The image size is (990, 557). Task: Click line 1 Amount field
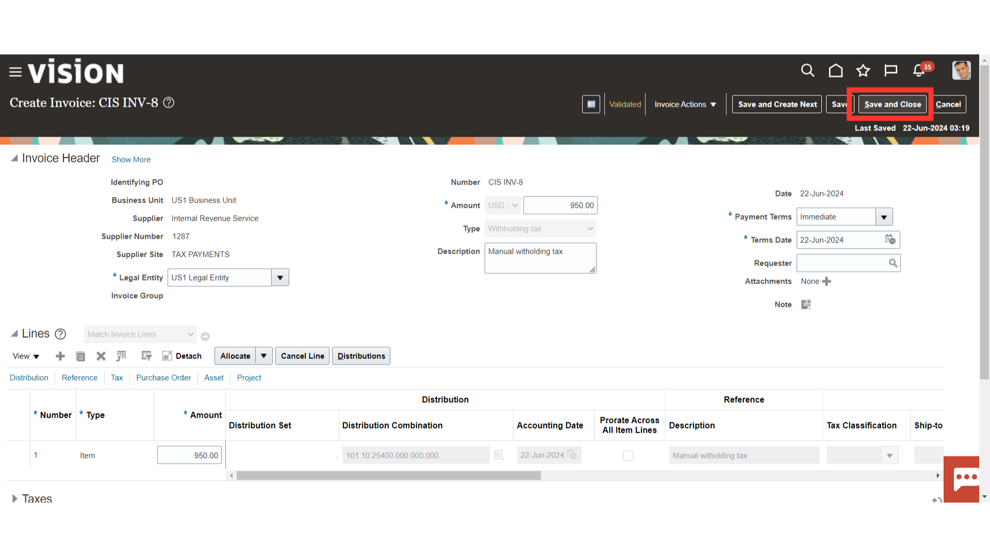click(189, 455)
